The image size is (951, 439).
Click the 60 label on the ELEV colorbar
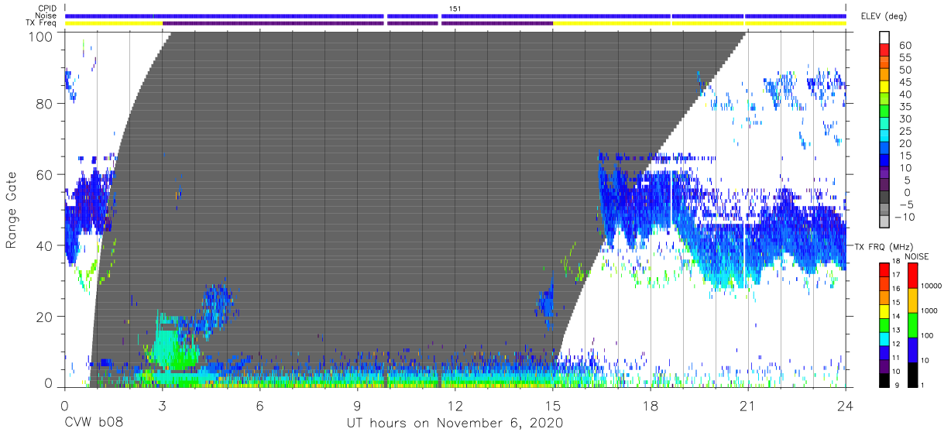[x=905, y=45]
